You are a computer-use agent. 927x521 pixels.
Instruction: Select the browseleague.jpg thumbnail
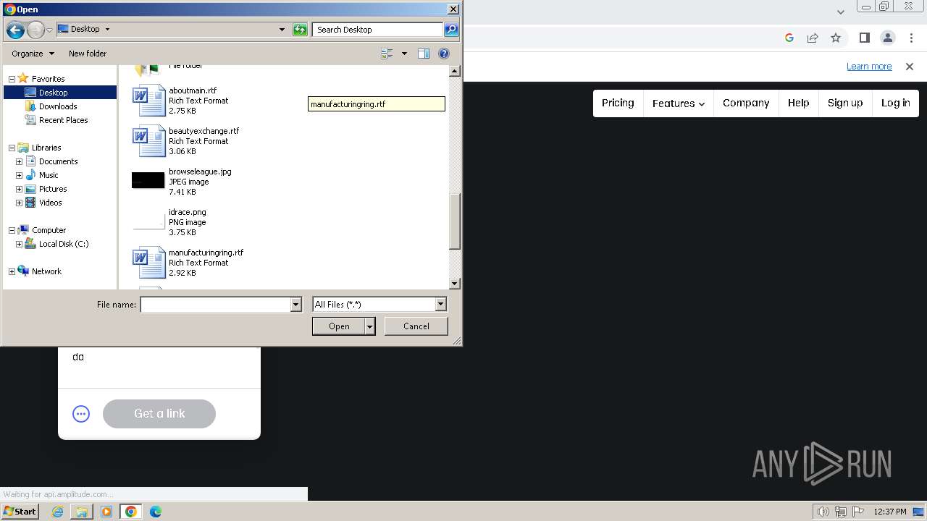click(x=148, y=180)
